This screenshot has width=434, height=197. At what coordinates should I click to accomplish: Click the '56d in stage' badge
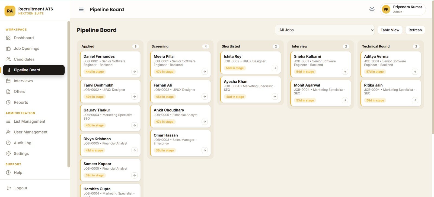(x=235, y=68)
